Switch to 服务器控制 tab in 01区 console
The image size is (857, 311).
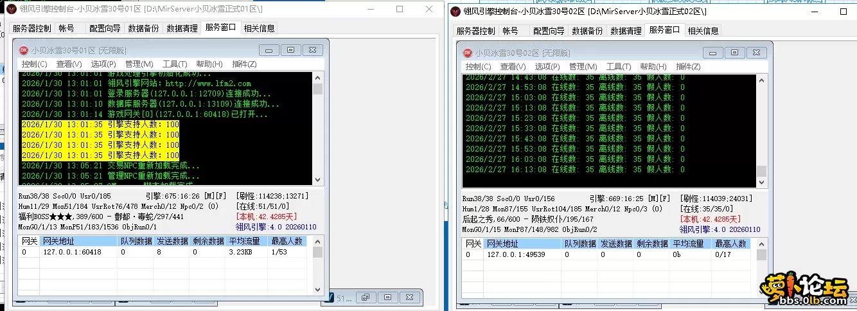[x=31, y=28]
